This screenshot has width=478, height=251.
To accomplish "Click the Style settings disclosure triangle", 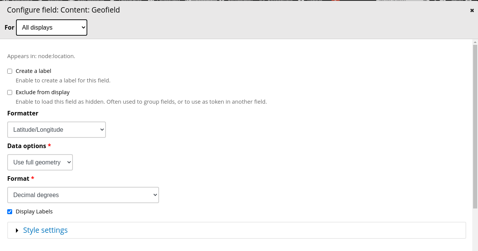I will (x=17, y=230).
